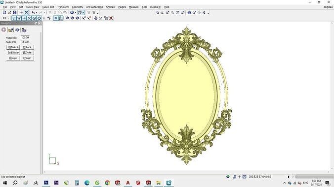
Task: Click the zoom in magnifier icon
Action: click(x=167, y=13)
